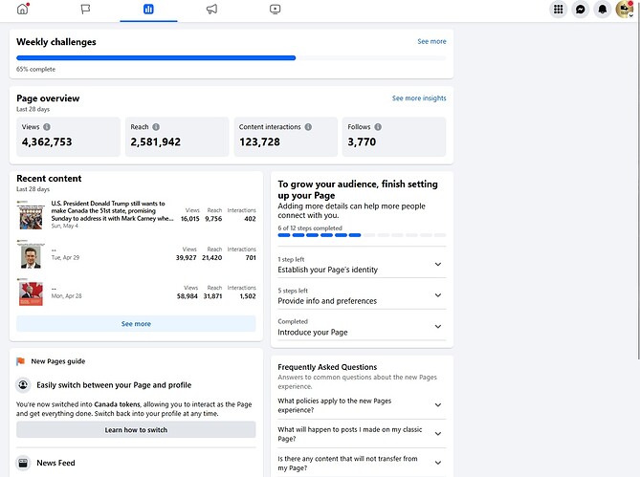Select the Insights bar chart tab
640x477 pixels.
(148, 9)
